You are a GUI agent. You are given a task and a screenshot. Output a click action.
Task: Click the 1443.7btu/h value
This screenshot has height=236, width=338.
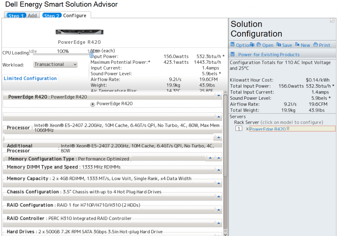(207, 62)
